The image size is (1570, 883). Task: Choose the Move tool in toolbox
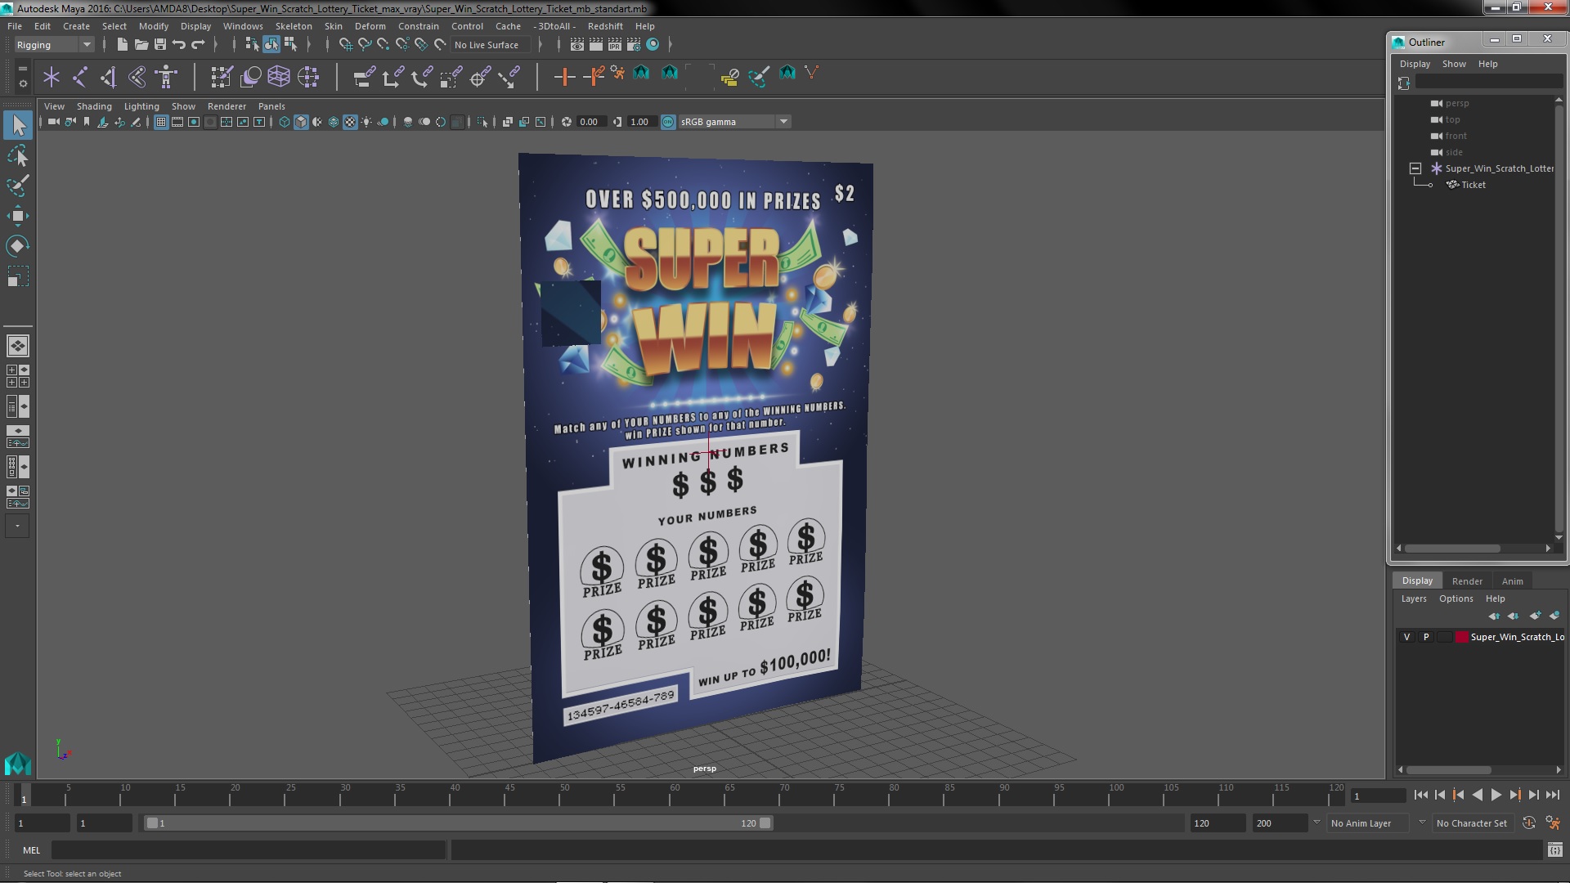(x=18, y=216)
